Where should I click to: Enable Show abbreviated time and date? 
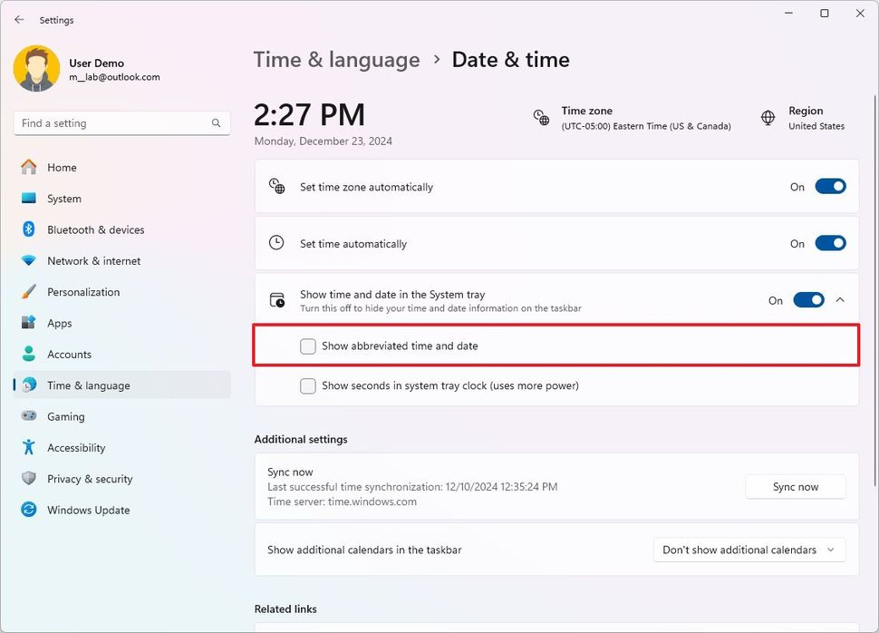pos(308,346)
